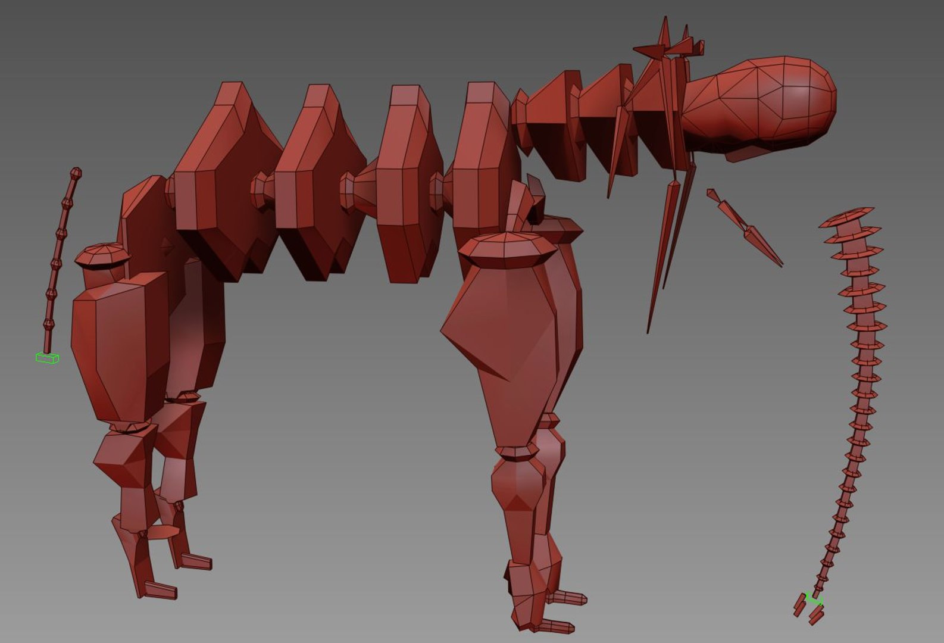The width and height of the screenshot is (944, 643).
Task: Select the green box helper under the beaded chain
Action: [47, 358]
